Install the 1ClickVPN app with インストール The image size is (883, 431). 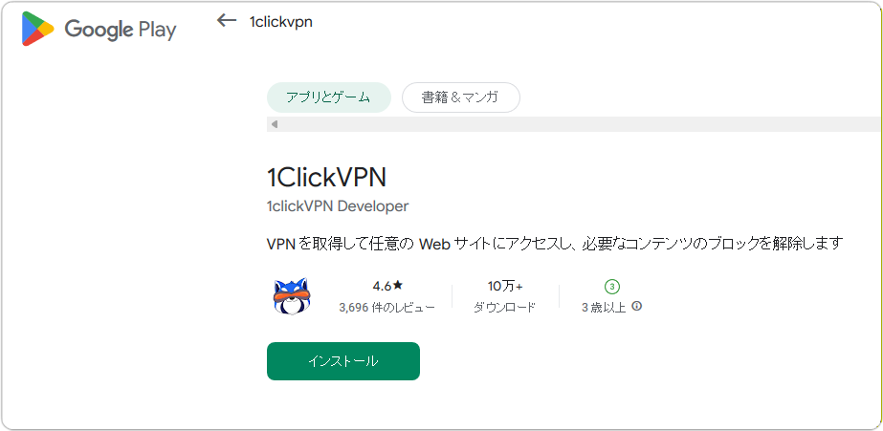[342, 361]
